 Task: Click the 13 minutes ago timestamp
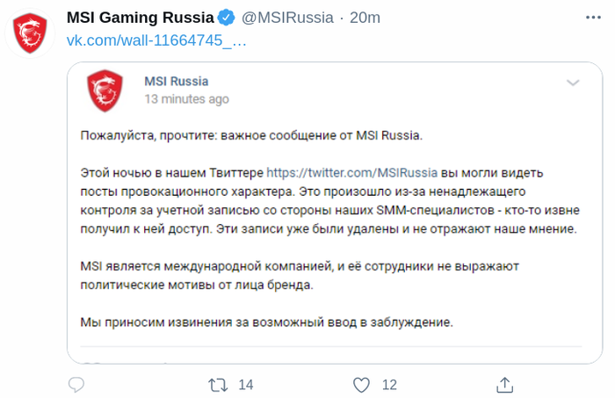pyautogui.click(x=186, y=99)
